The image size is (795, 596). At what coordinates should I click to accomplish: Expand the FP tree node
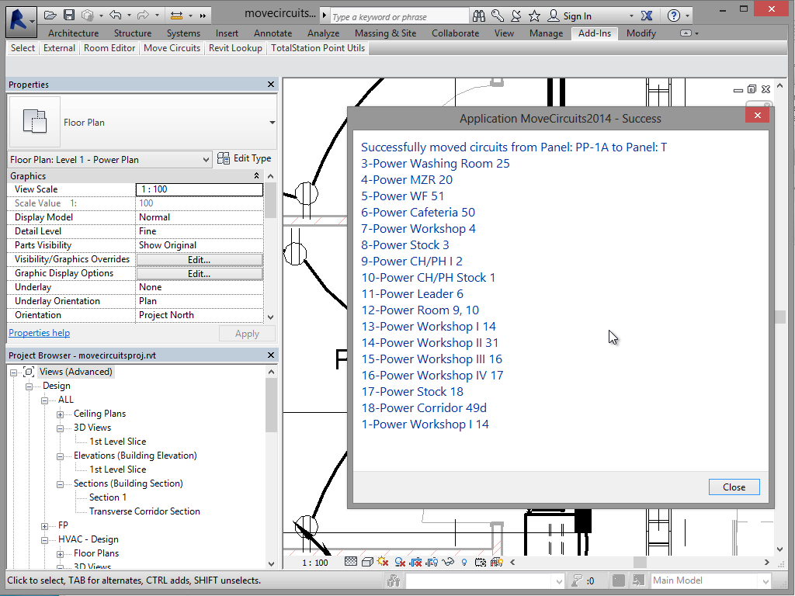(x=44, y=526)
